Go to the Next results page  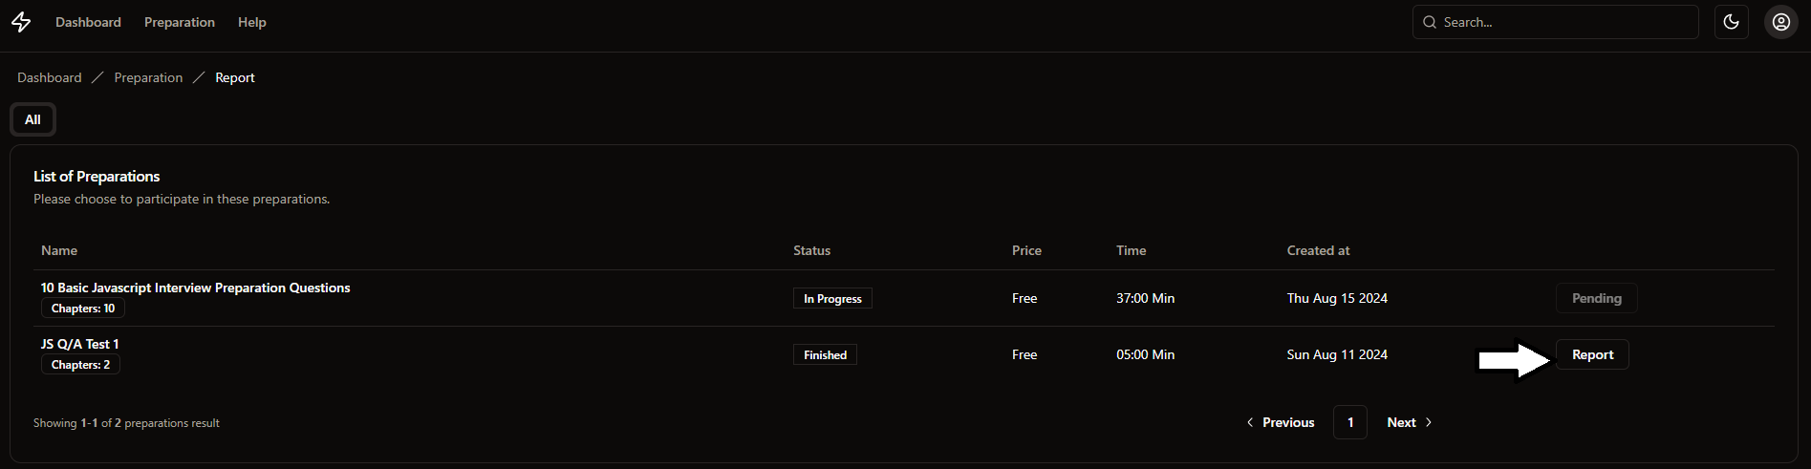[x=1410, y=422]
